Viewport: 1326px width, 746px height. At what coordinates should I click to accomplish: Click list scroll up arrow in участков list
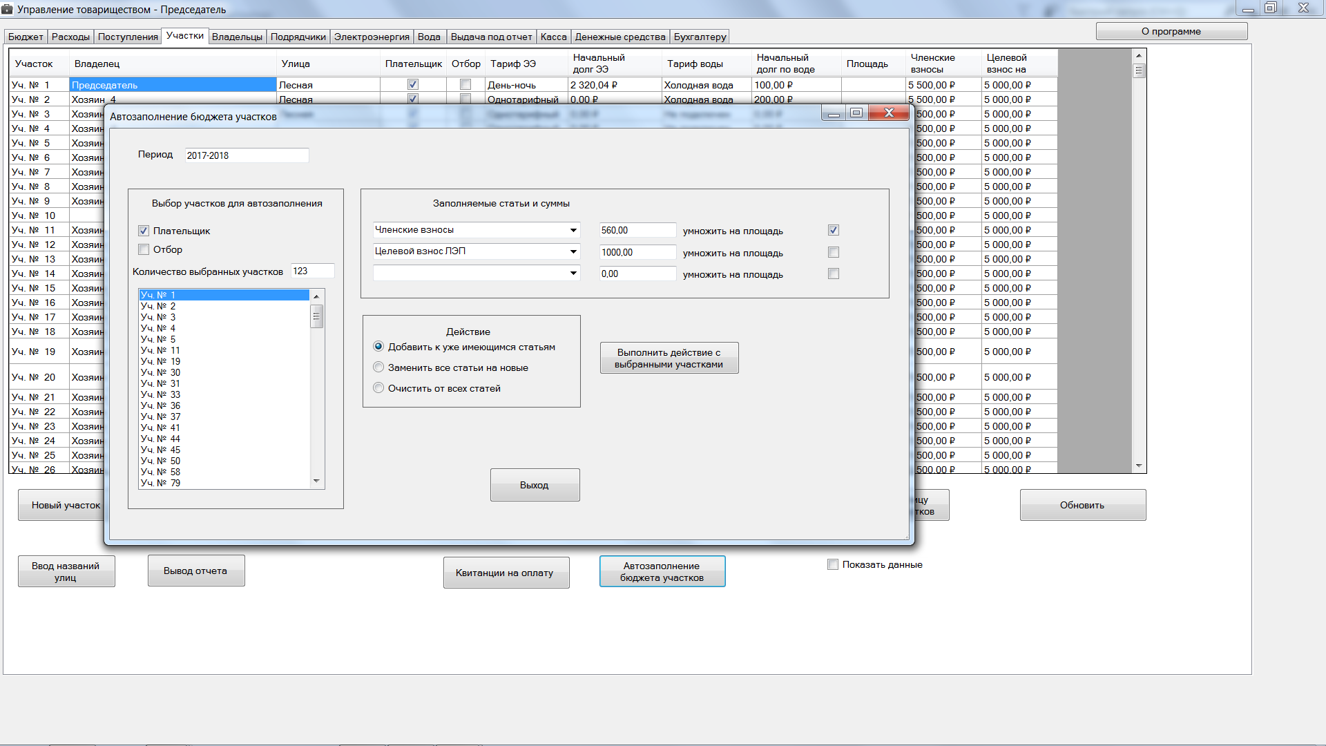pyautogui.click(x=316, y=296)
